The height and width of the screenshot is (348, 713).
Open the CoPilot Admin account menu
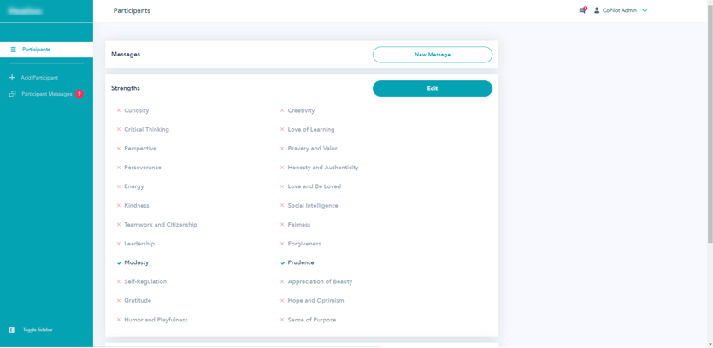(619, 10)
